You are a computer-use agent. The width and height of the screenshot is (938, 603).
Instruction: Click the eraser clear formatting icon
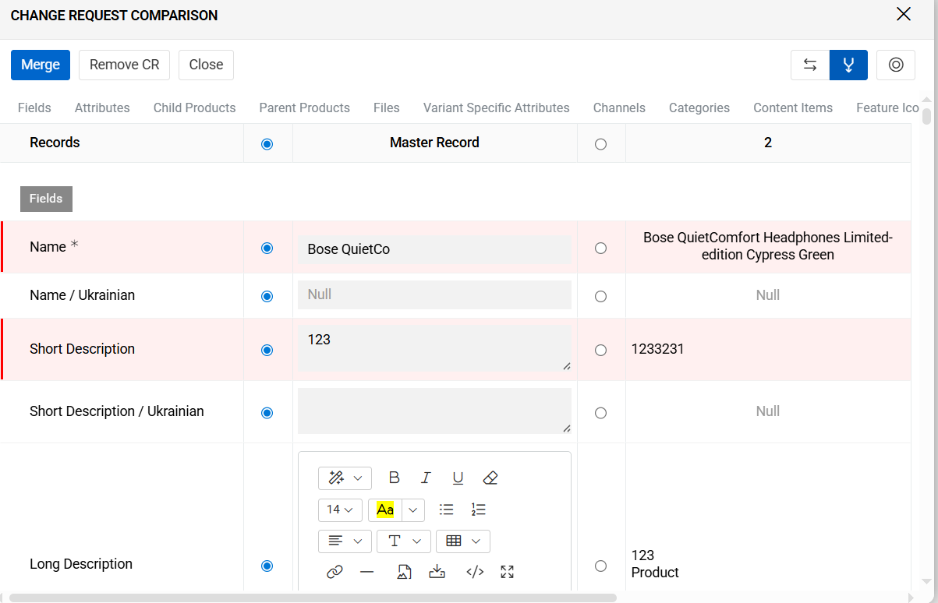tap(490, 478)
